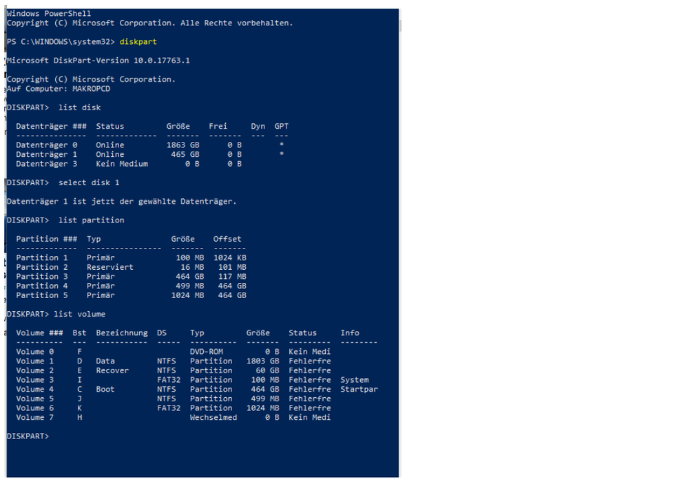Click the yellow 'diskpart' command text
The height and width of the screenshot is (486, 688).
coord(138,42)
